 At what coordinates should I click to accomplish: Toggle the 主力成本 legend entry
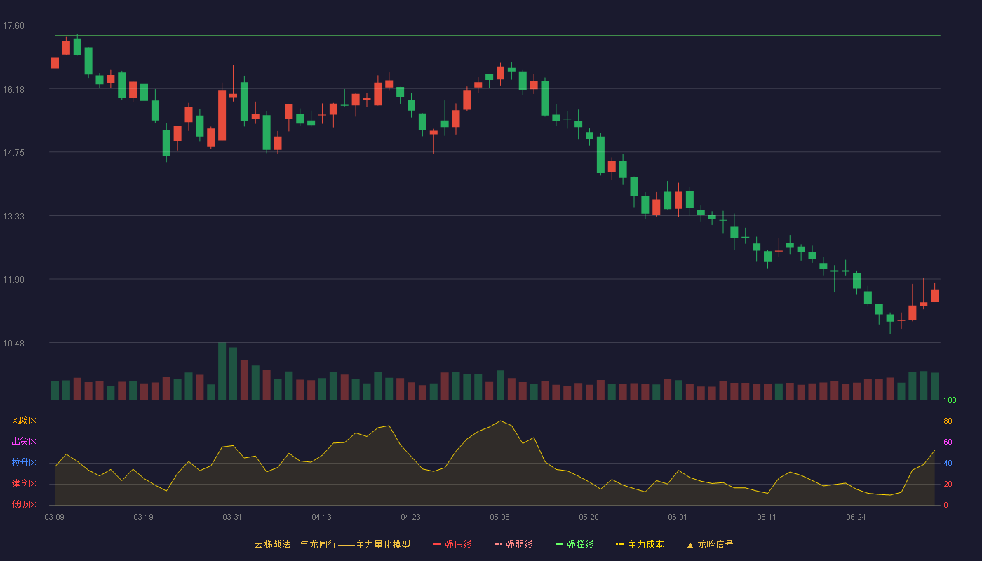(640, 544)
